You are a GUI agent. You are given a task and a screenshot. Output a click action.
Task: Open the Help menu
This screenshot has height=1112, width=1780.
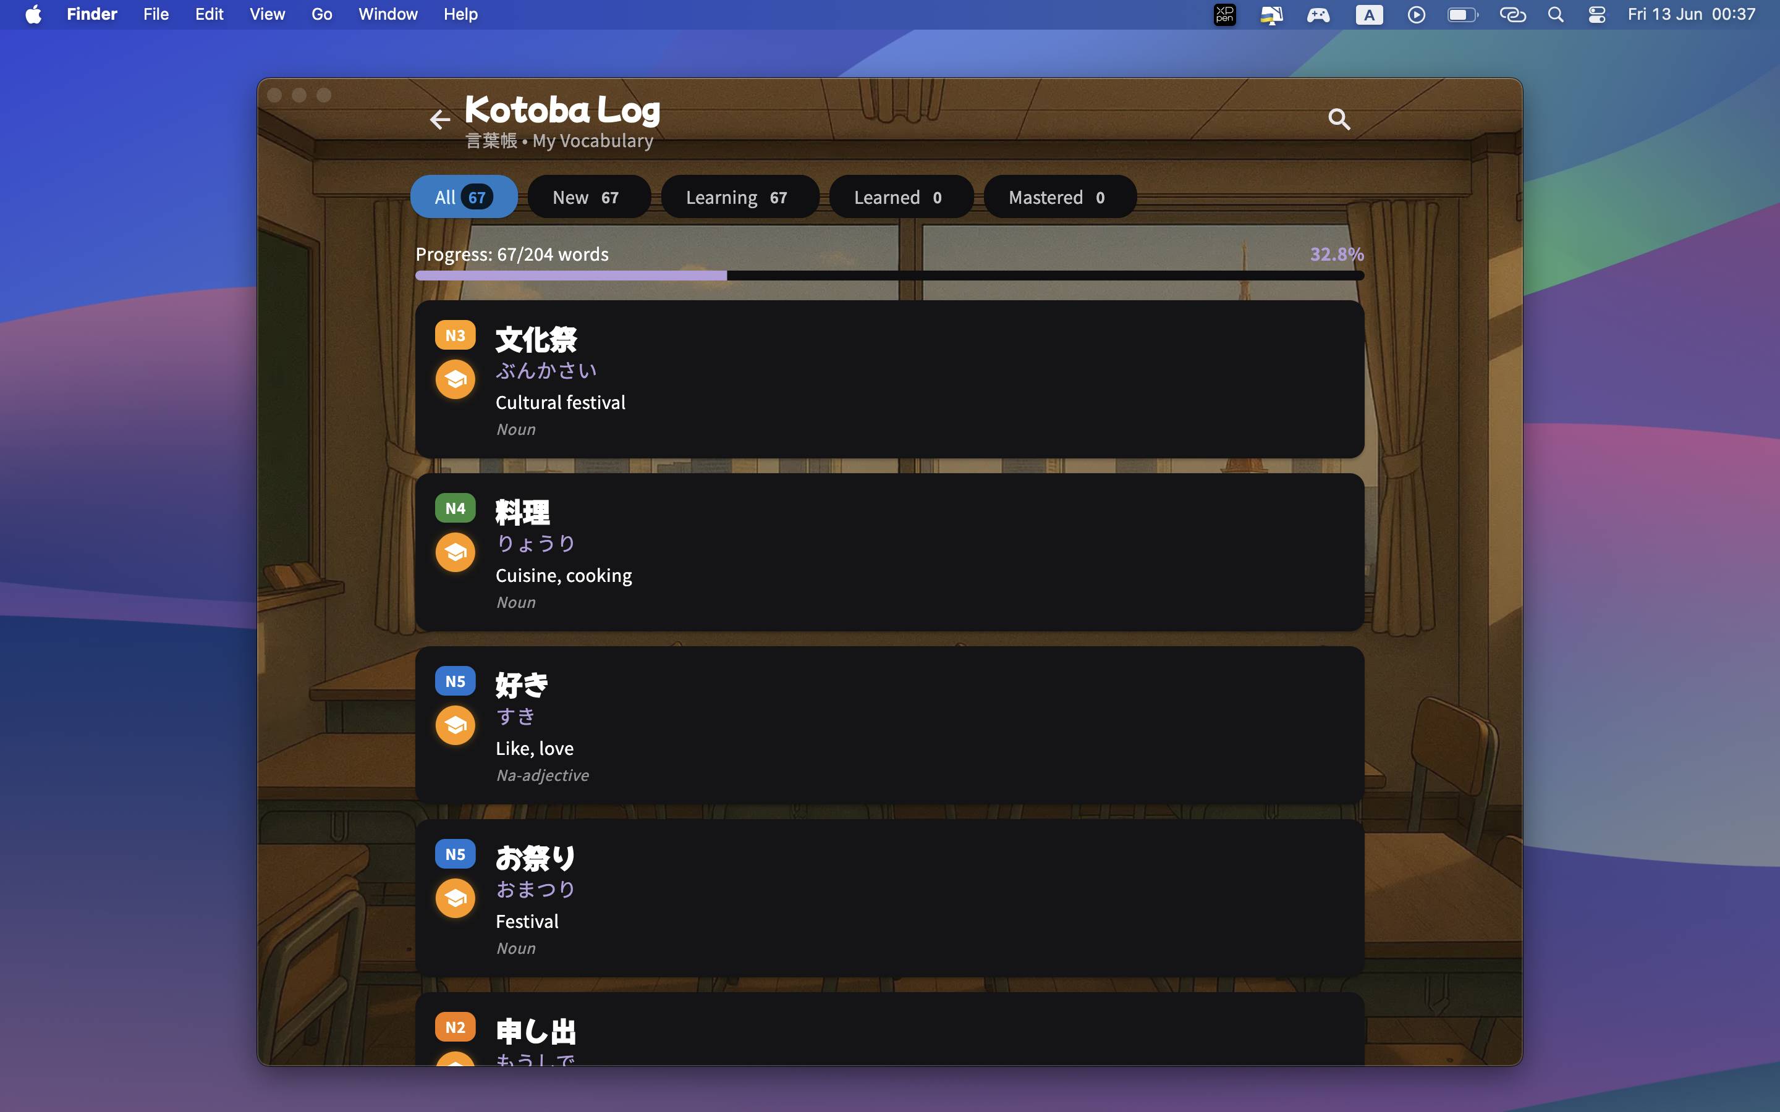pyautogui.click(x=460, y=14)
